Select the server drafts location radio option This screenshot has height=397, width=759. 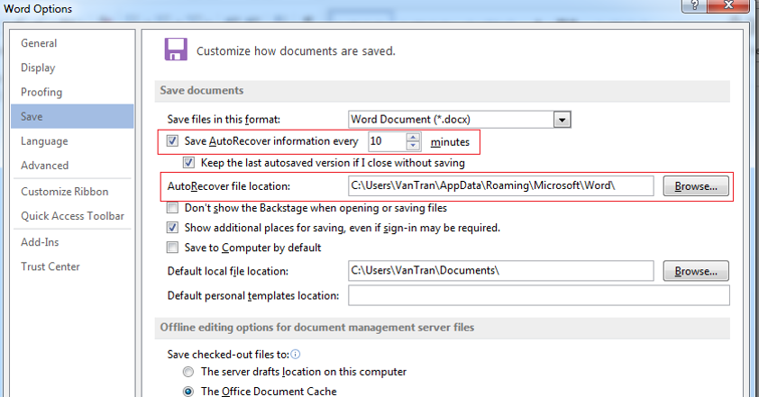click(x=188, y=372)
